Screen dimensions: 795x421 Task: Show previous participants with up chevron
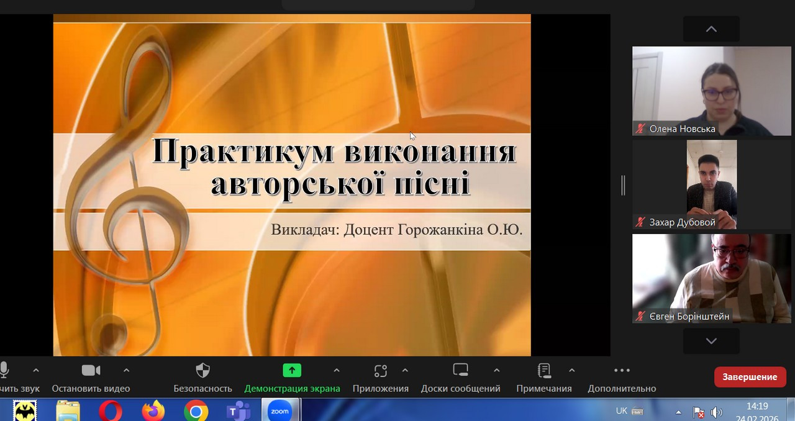click(x=711, y=29)
